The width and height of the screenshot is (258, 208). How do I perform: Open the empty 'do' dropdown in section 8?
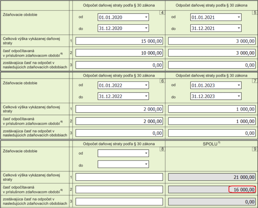click(x=146, y=164)
